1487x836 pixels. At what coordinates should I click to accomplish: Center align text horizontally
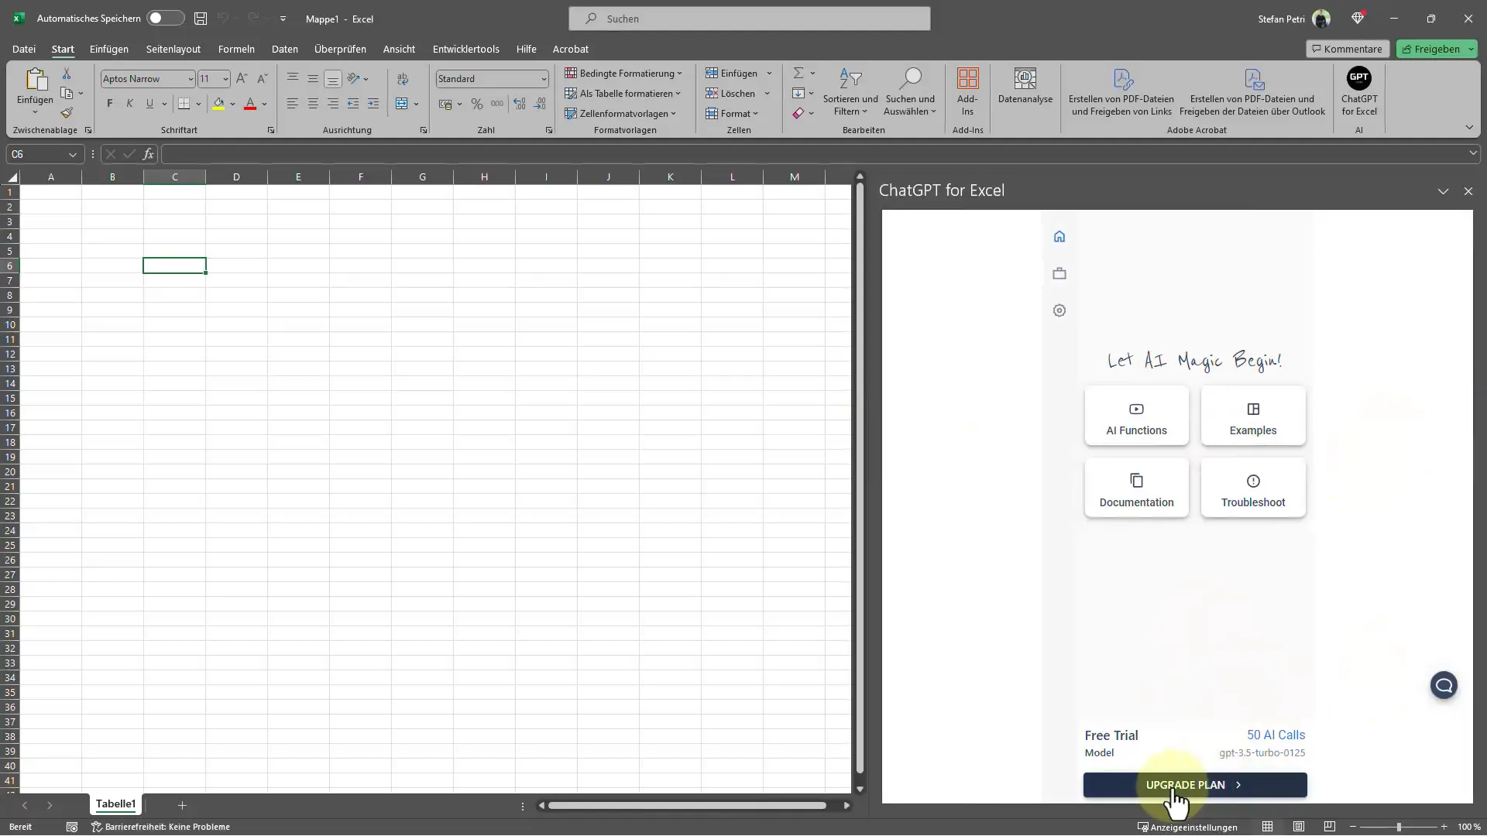(312, 104)
